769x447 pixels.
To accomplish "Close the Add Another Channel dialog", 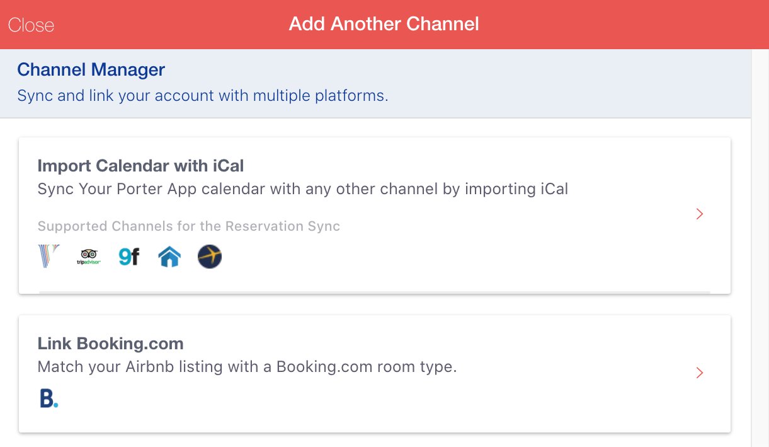I will pos(31,25).
